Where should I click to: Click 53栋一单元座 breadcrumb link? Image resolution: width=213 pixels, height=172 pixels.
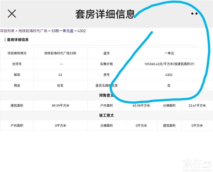[62, 31]
